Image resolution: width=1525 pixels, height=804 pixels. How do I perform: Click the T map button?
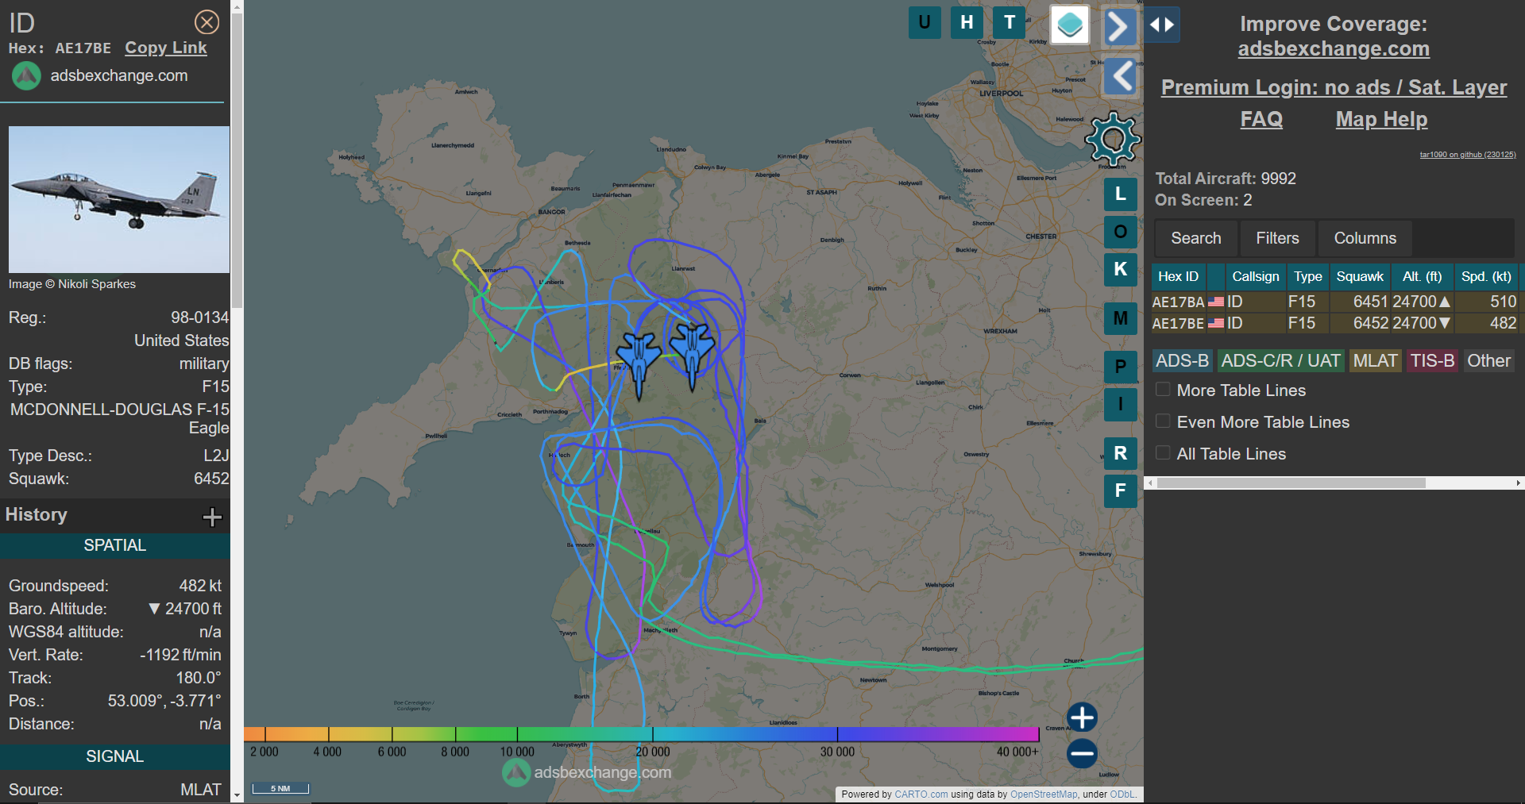coord(1010,22)
